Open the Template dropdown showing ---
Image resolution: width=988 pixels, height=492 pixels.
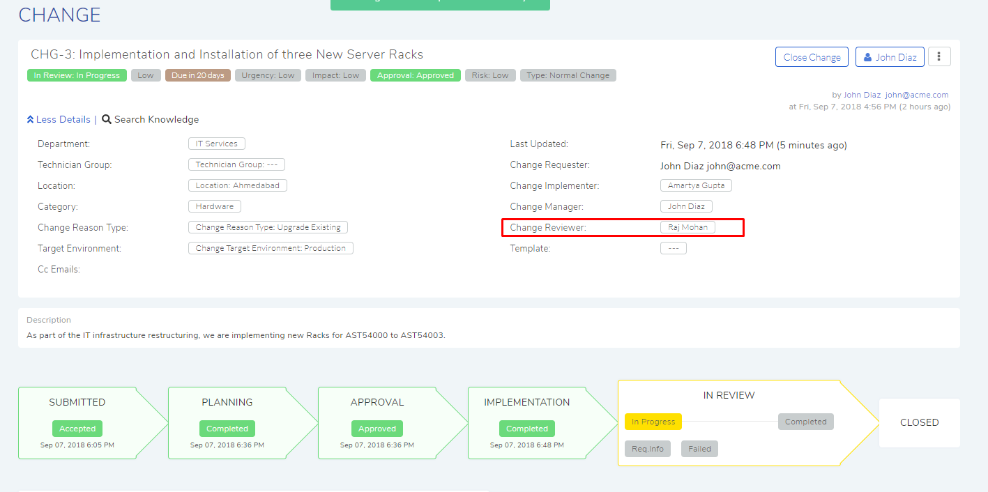coord(674,248)
